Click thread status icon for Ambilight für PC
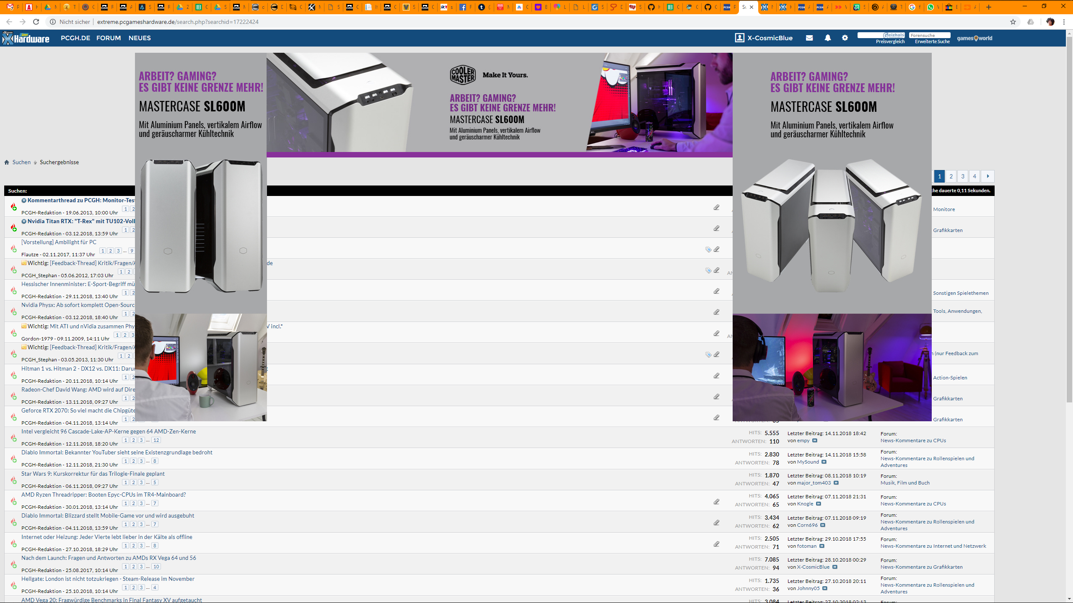The width and height of the screenshot is (1073, 603). pos(13,249)
